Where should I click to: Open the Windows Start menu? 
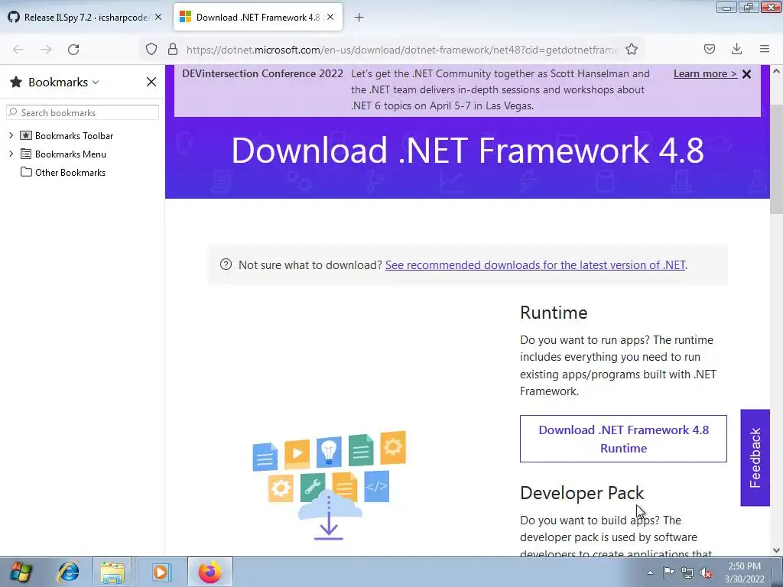tap(21, 572)
